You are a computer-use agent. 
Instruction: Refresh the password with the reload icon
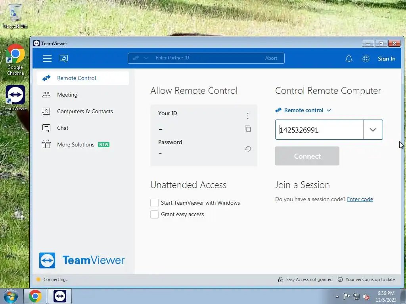point(248,149)
